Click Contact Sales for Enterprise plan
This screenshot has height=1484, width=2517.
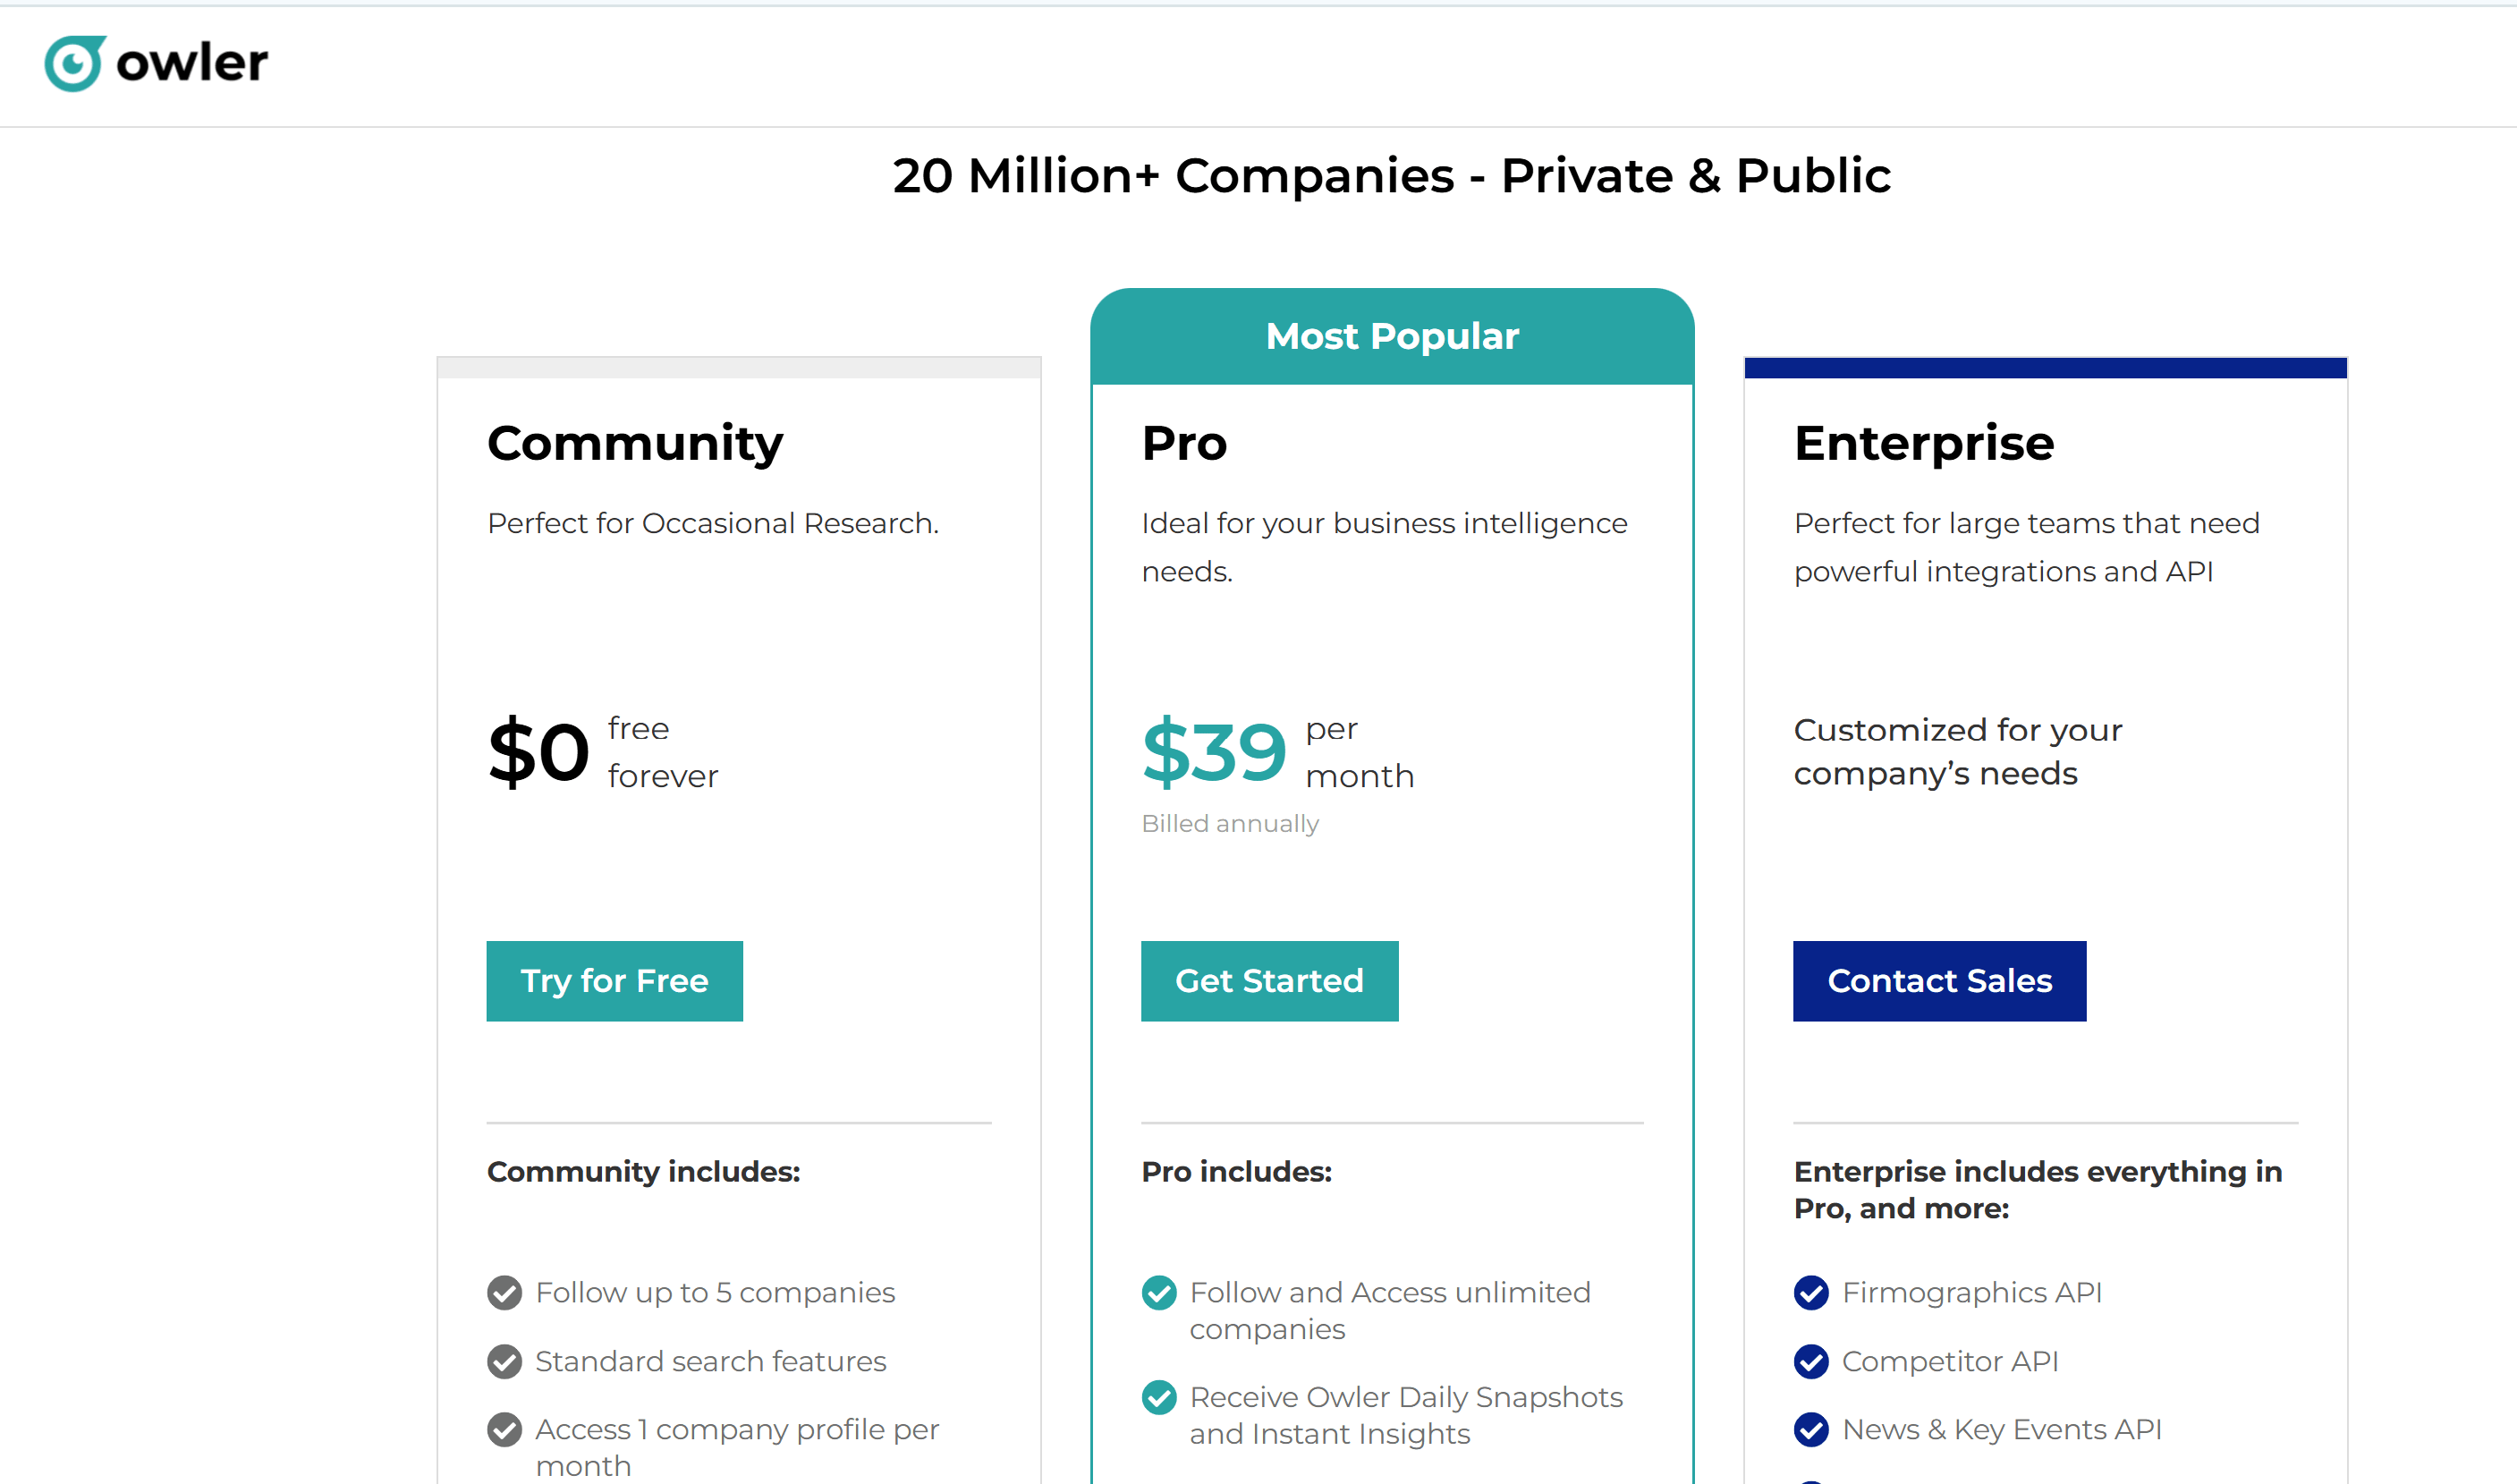[x=1938, y=981]
